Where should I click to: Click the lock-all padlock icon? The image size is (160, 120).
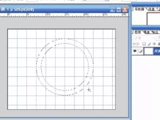[159, 44]
